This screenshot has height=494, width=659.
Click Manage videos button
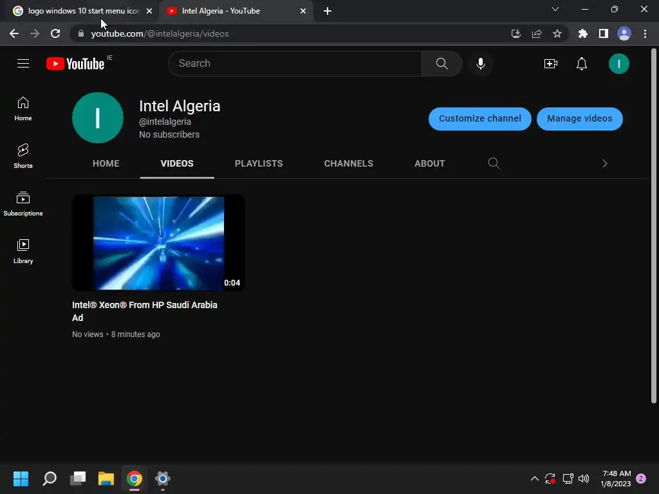[580, 118]
